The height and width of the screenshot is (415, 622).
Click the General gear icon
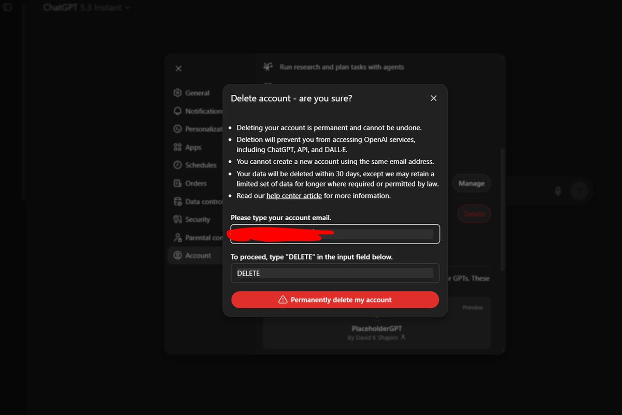[x=177, y=93]
